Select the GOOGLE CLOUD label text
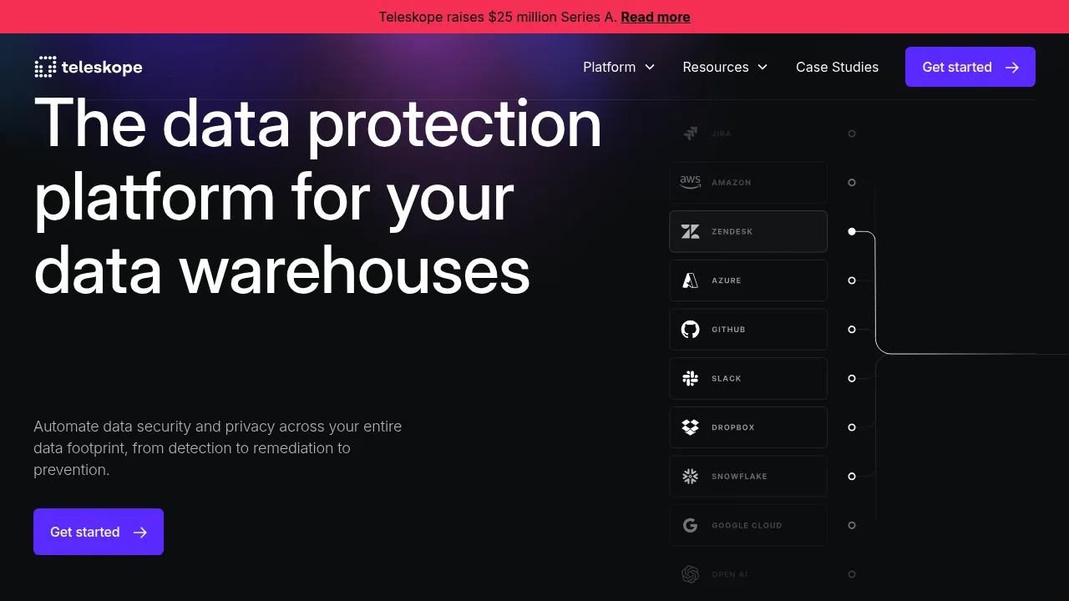Viewport: 1069px width, 601px height. (x=747, y=526)
